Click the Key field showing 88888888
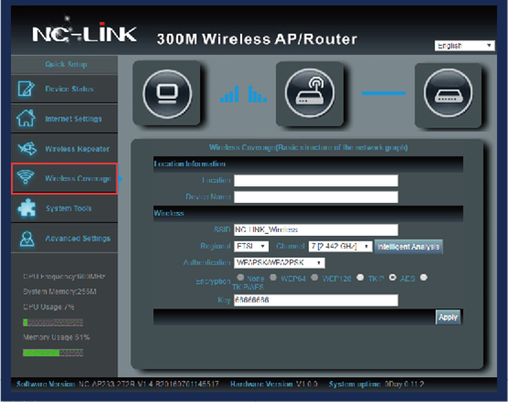The height and width of the screenshot is (402, 508). click(315, 300)
